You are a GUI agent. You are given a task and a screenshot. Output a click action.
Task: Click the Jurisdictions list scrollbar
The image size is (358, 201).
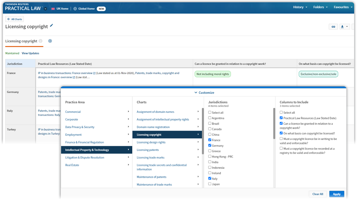274,128
